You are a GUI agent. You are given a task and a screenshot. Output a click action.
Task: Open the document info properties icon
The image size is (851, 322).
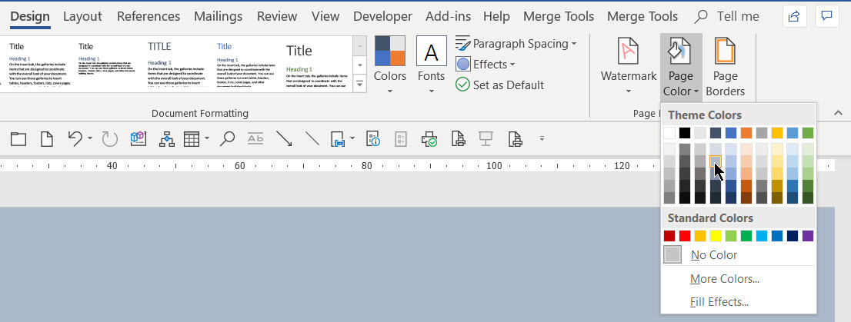(373, 139)
